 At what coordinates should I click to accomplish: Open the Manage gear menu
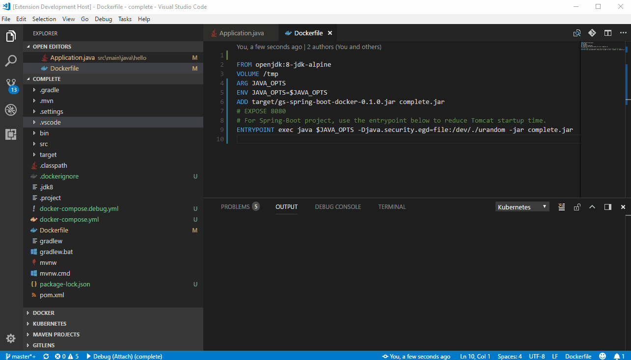pyautogui.click(x=11, y=338)
